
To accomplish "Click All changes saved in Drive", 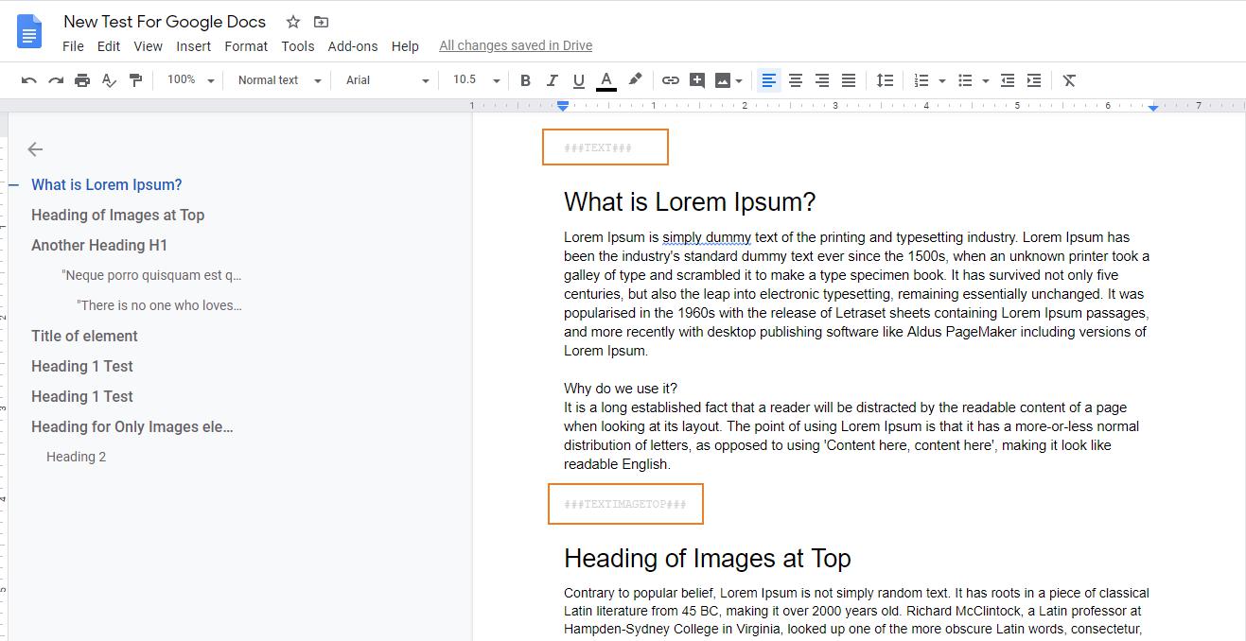I will click(516, 45).
